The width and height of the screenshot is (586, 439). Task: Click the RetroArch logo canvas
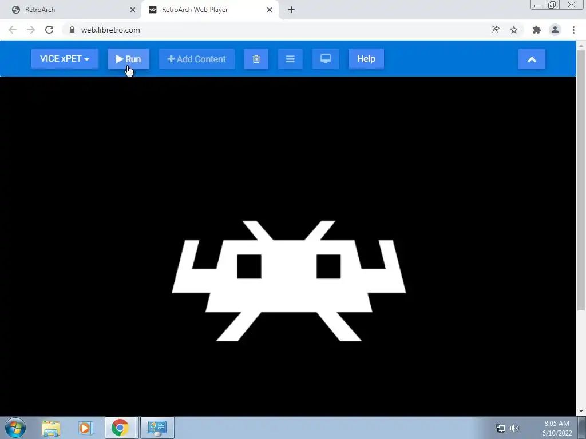(x=288, y=280)
